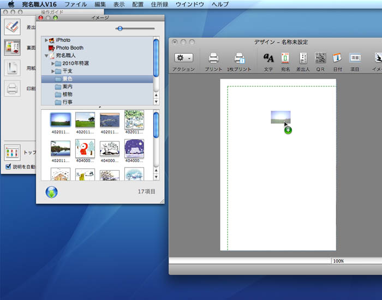Click the プリント printer toolbar icon
This screenshot has height=300, width=382.
click(x=213, y=58)
